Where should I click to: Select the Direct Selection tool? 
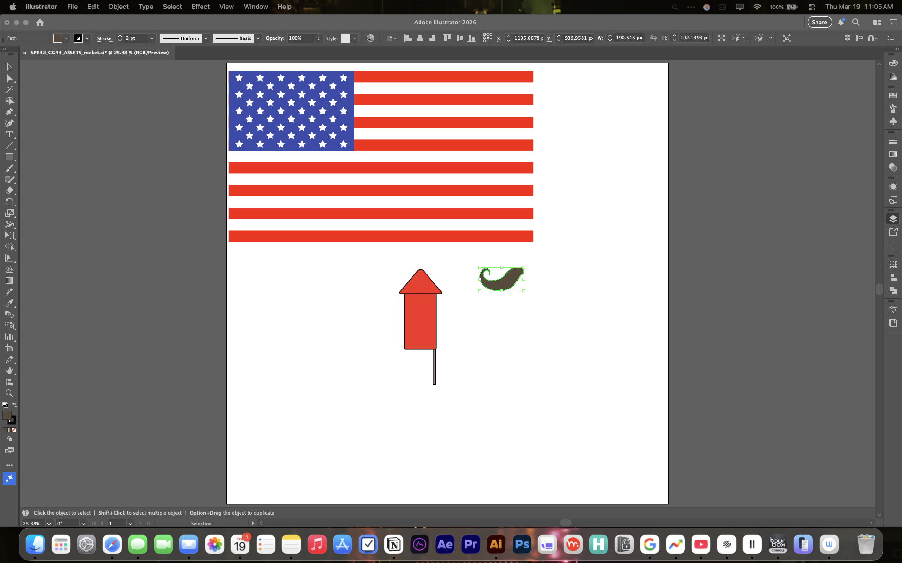point(9,78)
